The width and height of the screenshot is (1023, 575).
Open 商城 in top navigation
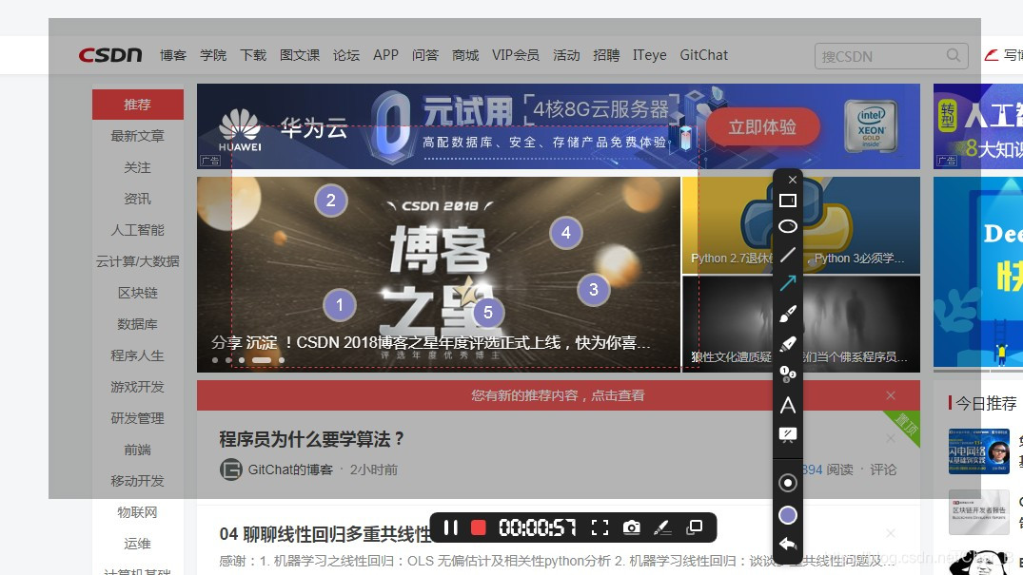(465, 55)
